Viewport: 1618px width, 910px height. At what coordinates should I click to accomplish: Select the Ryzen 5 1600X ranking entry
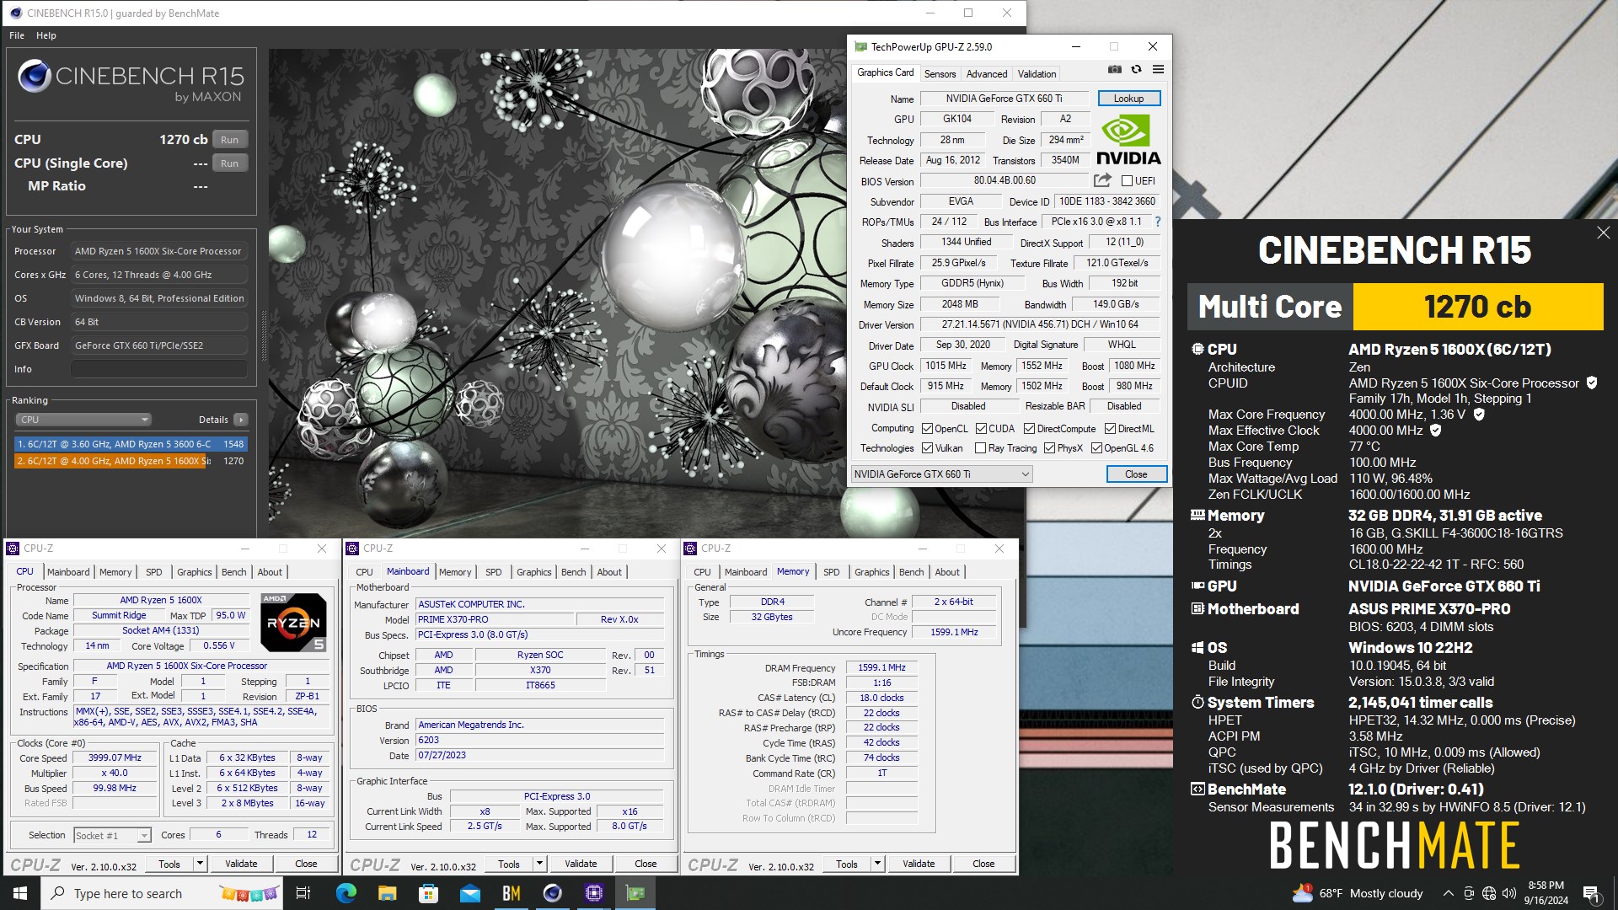click(131, 461)
